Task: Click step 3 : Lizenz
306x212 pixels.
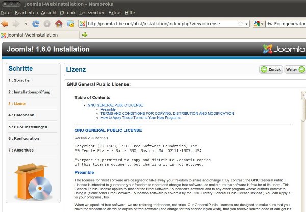Action: coord(17,104)
